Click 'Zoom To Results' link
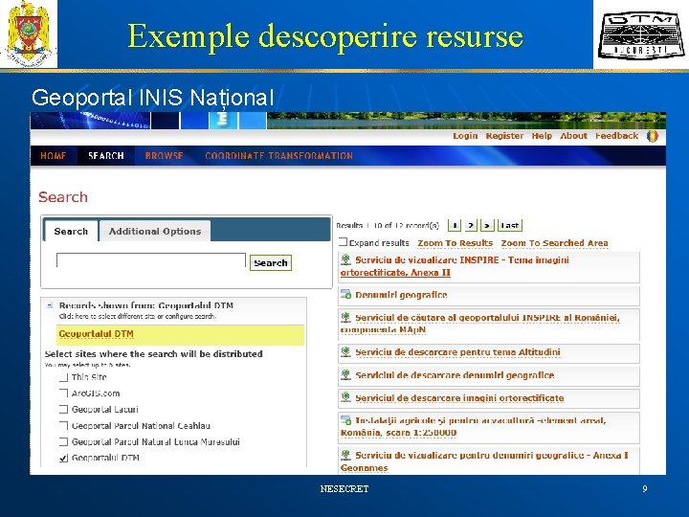 (x=455, y=243)
